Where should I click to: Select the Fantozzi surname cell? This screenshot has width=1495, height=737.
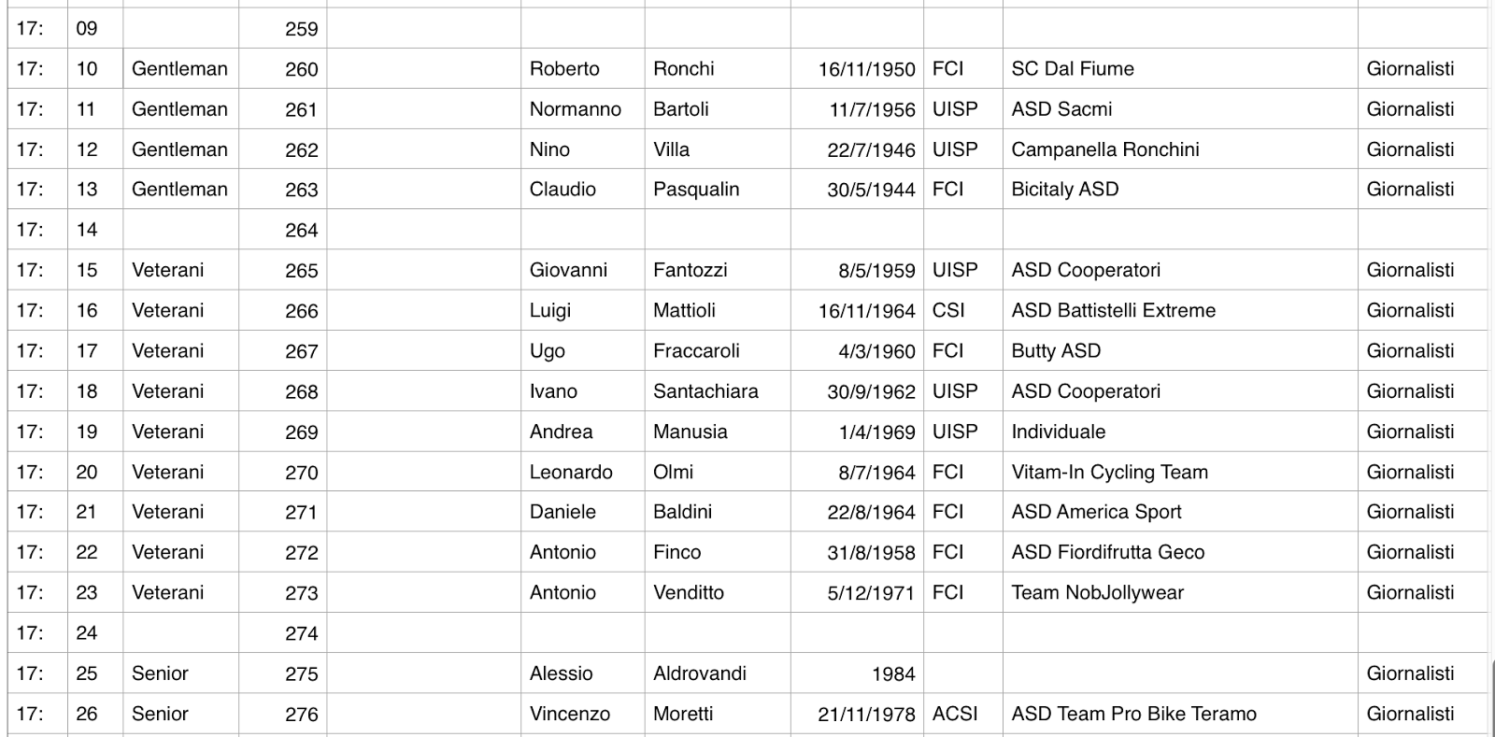717,269
